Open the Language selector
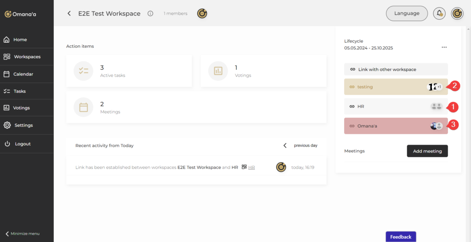The image size is (471, 242). pos(407,13)
